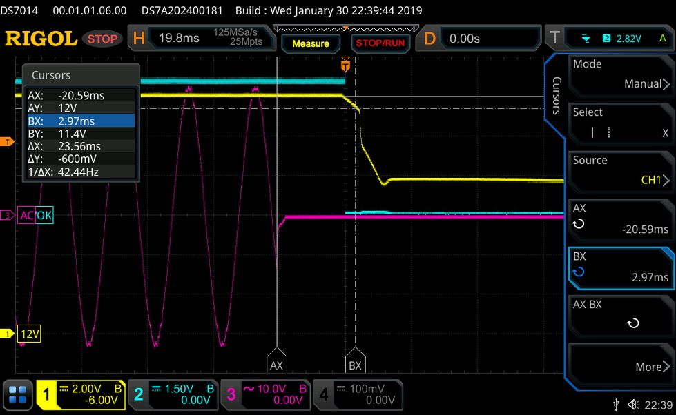Image resolution: width=676 pixels, height=415 pixels.
Task: Tap the orange trigger position marker
Action: (x=345, y=65)
